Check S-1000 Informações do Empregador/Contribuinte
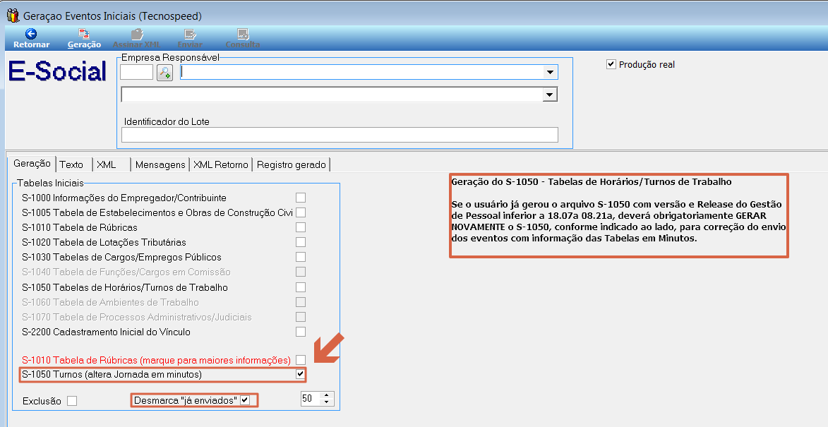This screenshot has height=427, width=828. (x=301, y=198)
